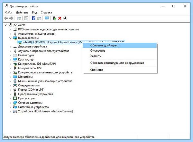Screen dimensions: 193x142
Task: Open the Properties sheet toolbar icon
Action: [26, 18]
